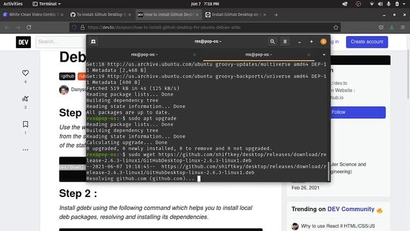Click the browser forward arrow
This screenshot has height=231, width=410.
(18, 27)
